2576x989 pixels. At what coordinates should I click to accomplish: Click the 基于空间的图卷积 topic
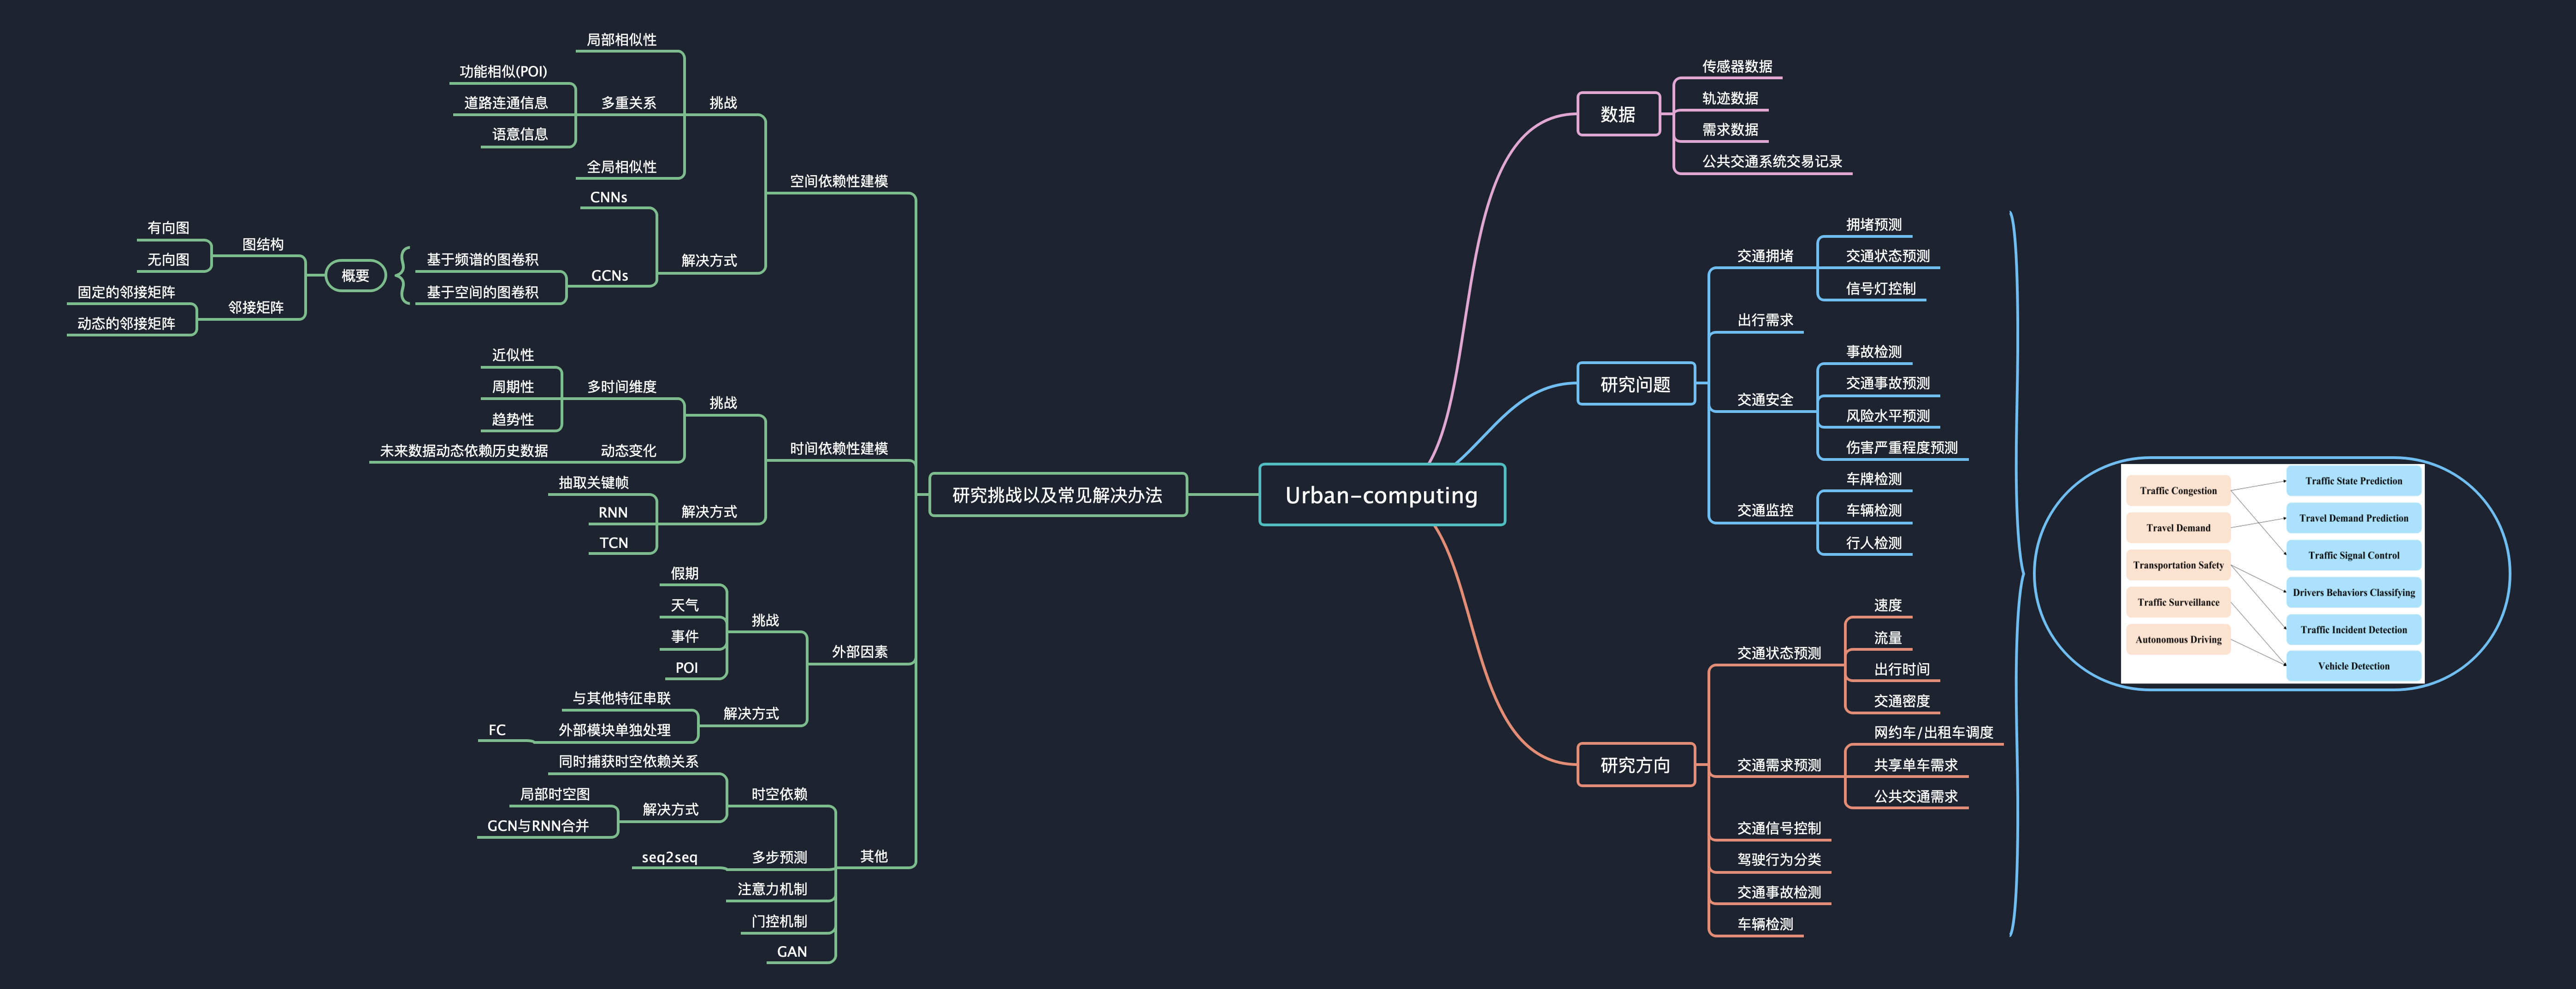(x=483, y=292)
